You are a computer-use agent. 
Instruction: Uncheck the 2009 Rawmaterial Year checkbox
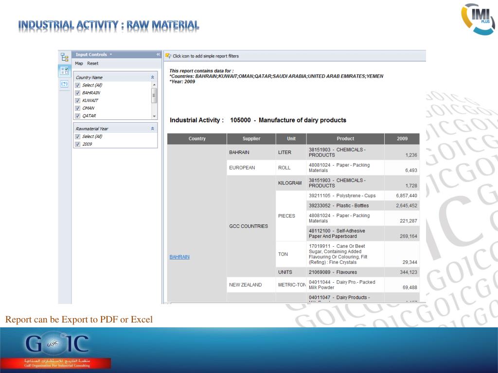point(78,144)
